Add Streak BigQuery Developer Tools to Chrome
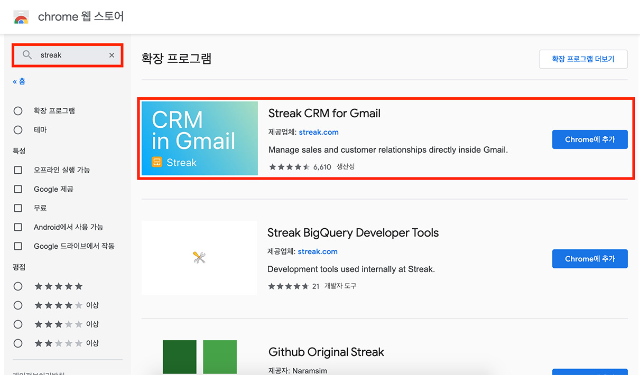Screen dimensions: 640x375 (590, 259)
